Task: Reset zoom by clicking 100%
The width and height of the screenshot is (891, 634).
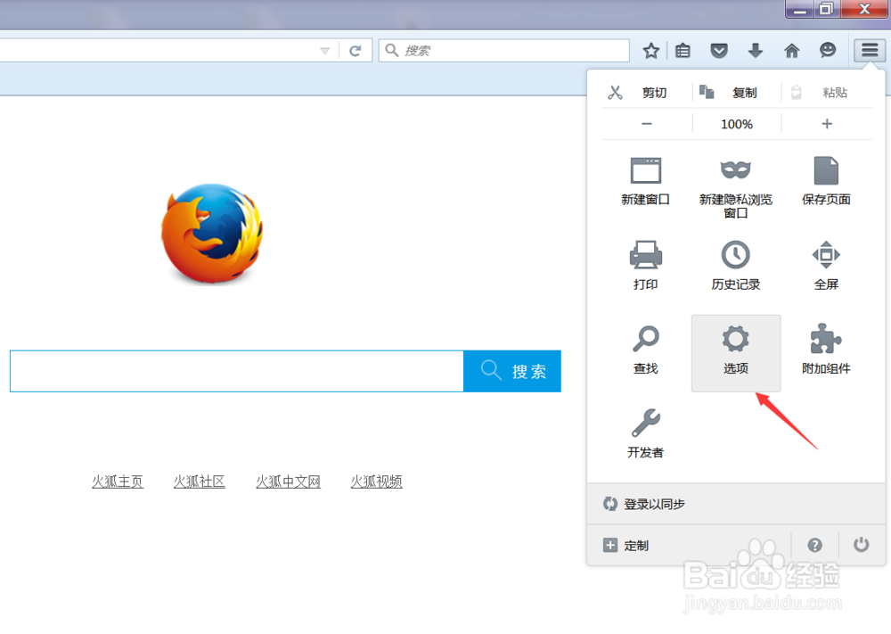Action: (x=737, y=124)
